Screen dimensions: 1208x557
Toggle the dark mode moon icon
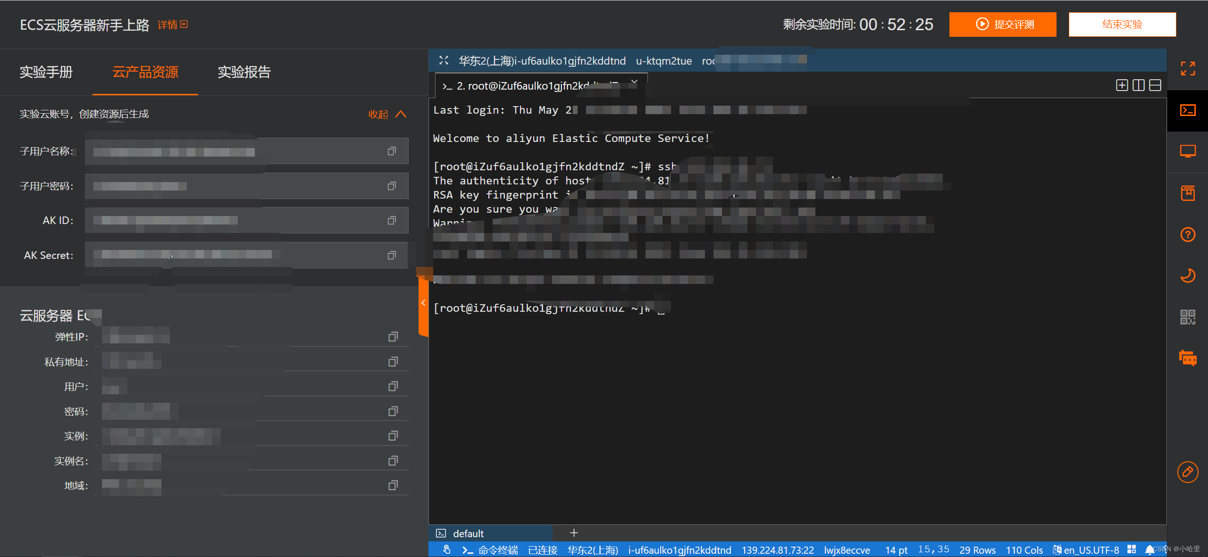coord(1188,275)
